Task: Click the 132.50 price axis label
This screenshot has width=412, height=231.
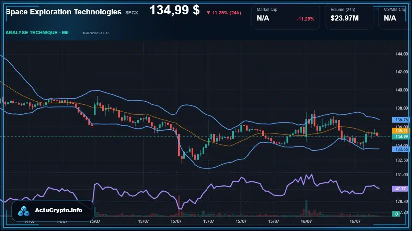Action: (x=401, y=160)
